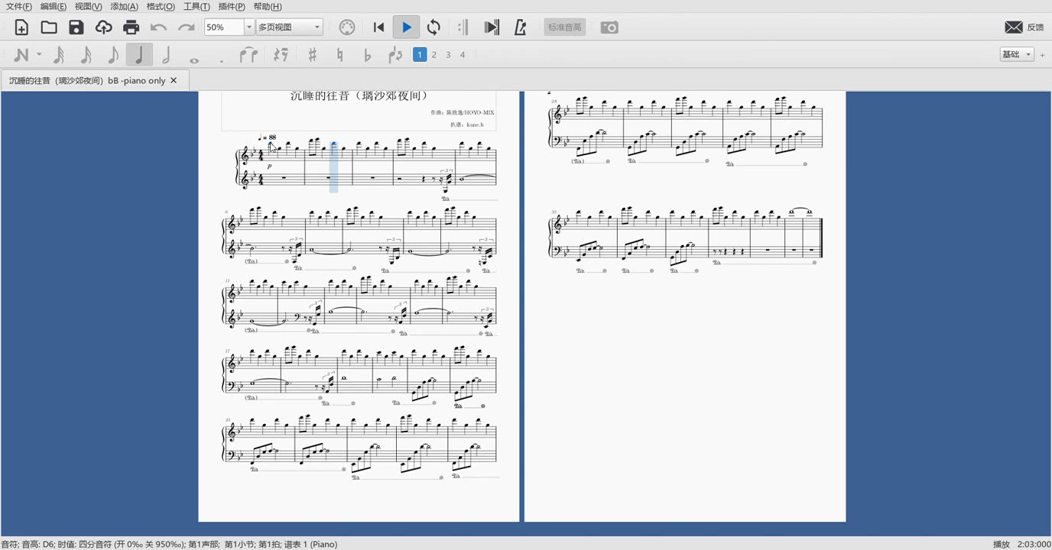Click the composer text 作曲: 陈致逸/HOYO-MIX
The width and height of the screenshot is (1052, 550).
(x=462, y=112)
